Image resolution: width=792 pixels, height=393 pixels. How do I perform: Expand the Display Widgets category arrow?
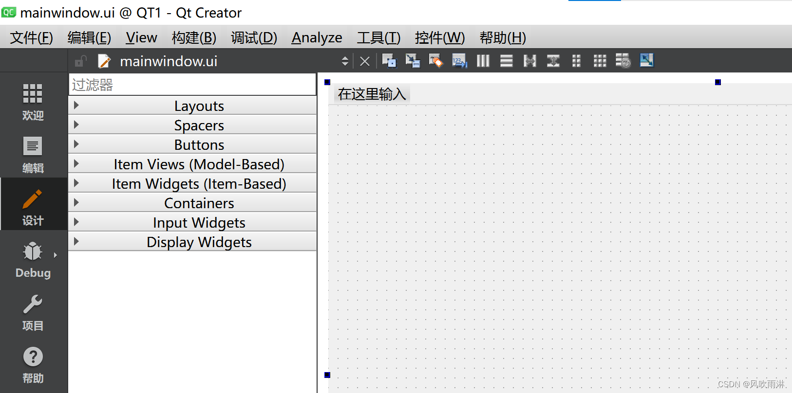click(76, 241)
